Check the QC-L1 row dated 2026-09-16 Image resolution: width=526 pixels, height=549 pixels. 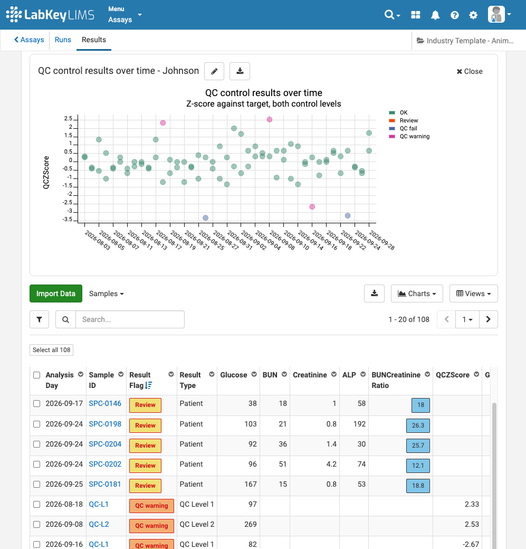(37, 544)
